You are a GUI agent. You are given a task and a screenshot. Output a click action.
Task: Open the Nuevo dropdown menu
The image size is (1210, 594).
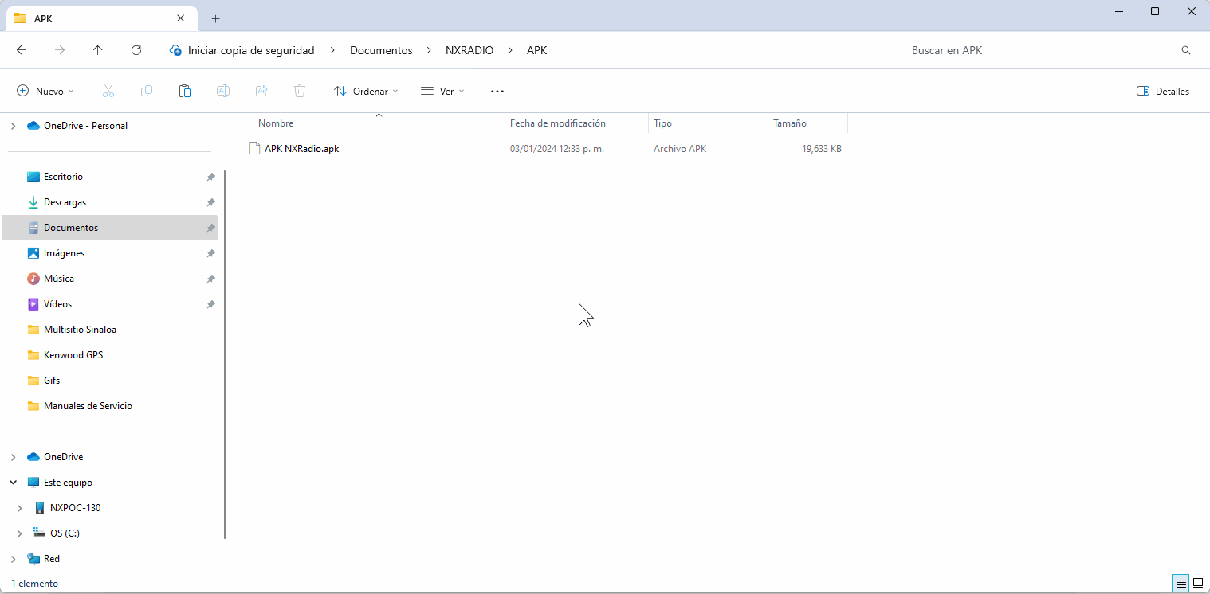click(45, 92)
